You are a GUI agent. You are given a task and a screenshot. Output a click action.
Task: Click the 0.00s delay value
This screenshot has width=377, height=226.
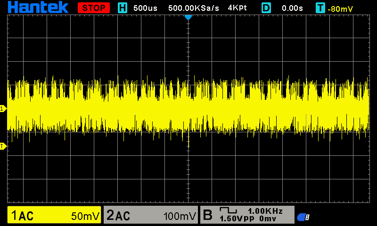pyautogui.click(x=292, y=8)
